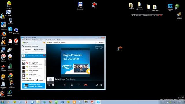Open the Инструменты menu
This screenshot has width=185, height=104.
[51, 40]
